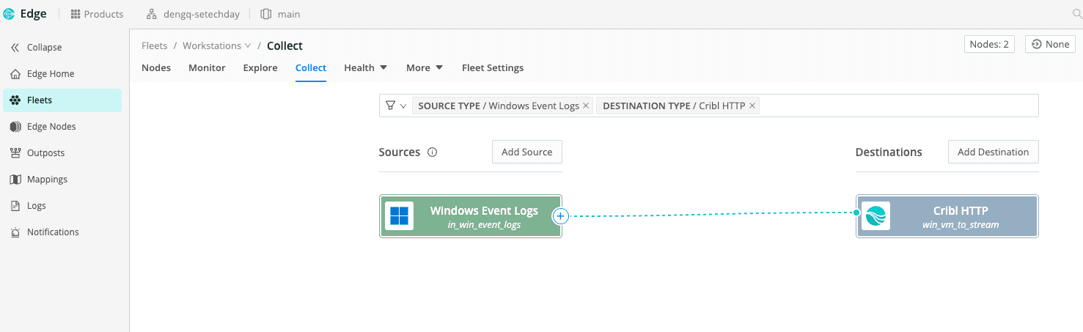This screenshot has width=1083, height=332.
Task: Open Fleets in sidebar
Action: [62, 100]
